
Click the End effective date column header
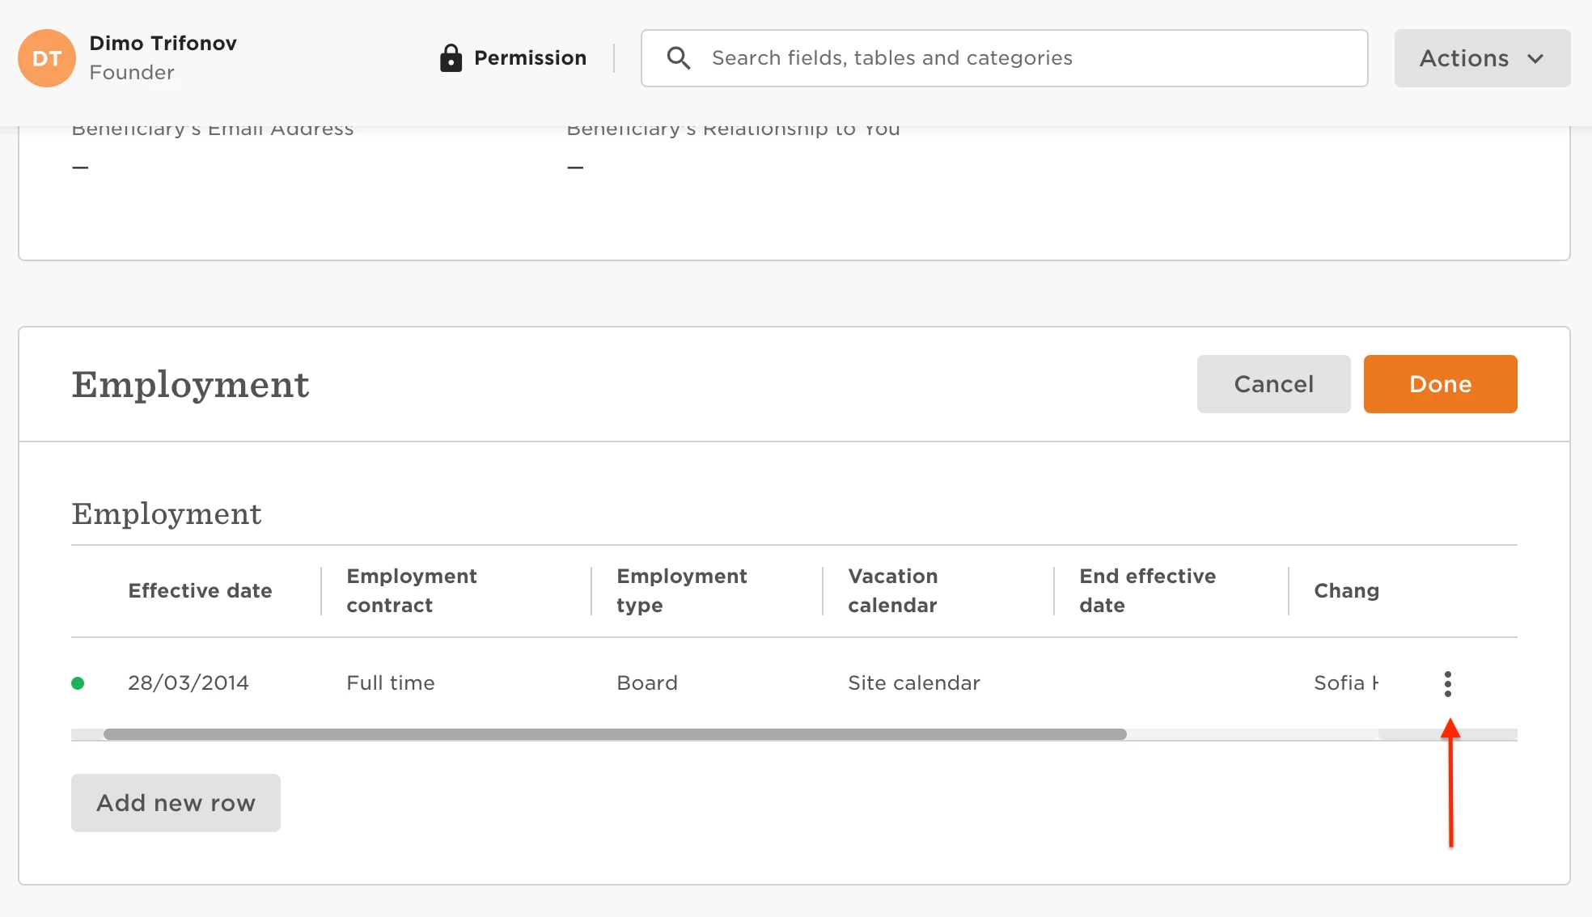pos(1148,591)
